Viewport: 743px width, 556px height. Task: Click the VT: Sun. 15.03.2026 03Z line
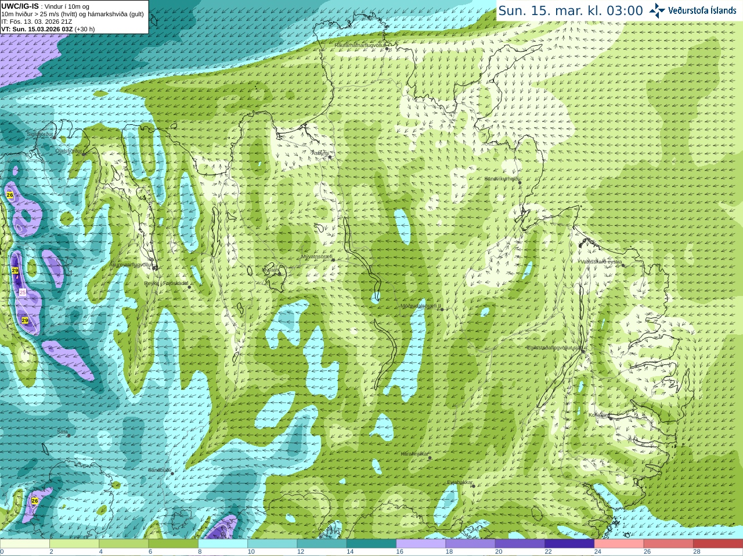pyautogui.click(x=48, y=29)
